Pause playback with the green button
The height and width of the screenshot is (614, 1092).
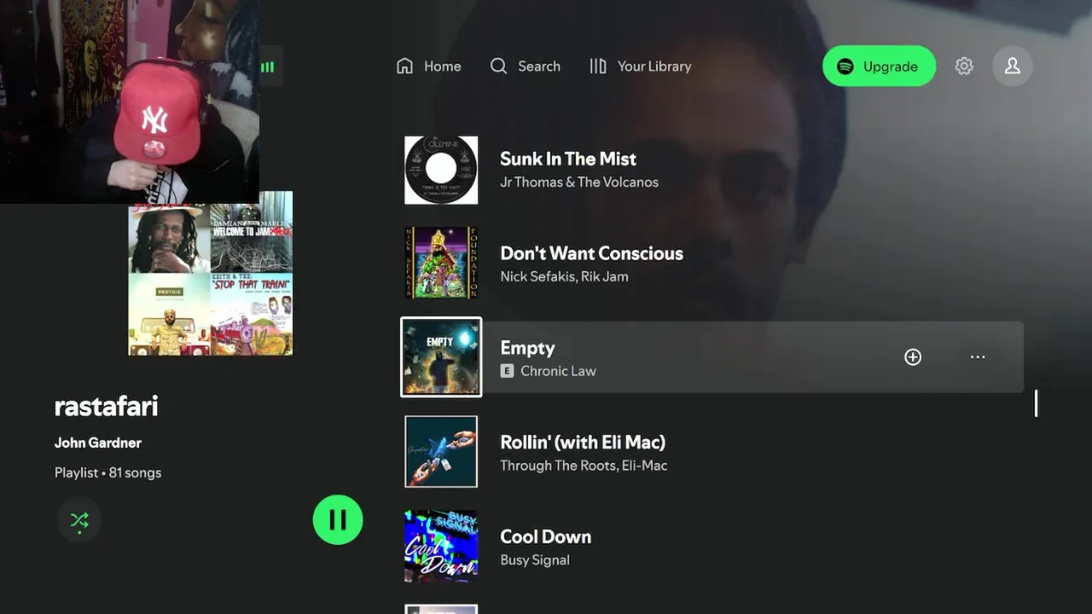(x=338, y=519)
